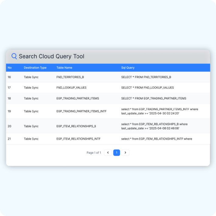
Task: Click the Sql Query column header
Action: click(x=128, y=68)
